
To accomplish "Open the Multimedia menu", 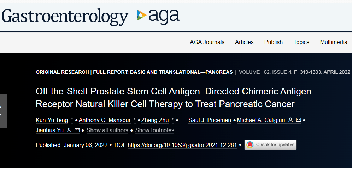I will 334,42.
